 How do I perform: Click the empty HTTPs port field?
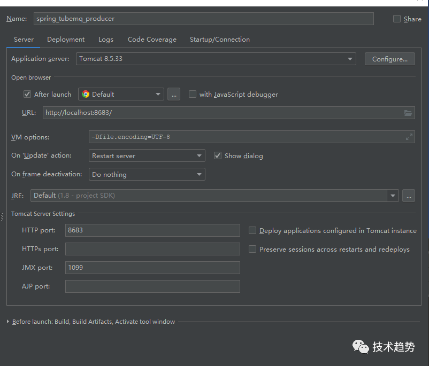tap(152, 249)
